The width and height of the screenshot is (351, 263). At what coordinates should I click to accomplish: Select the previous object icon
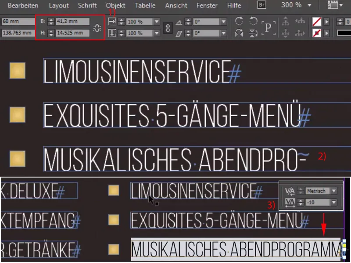pyautogui.click(x=300, y=21)
